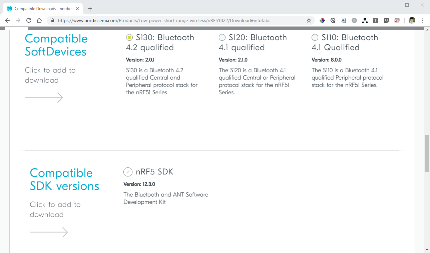The image size is (430, 253).
Task: Bookmark this page with the star
Action: [309, 20]
